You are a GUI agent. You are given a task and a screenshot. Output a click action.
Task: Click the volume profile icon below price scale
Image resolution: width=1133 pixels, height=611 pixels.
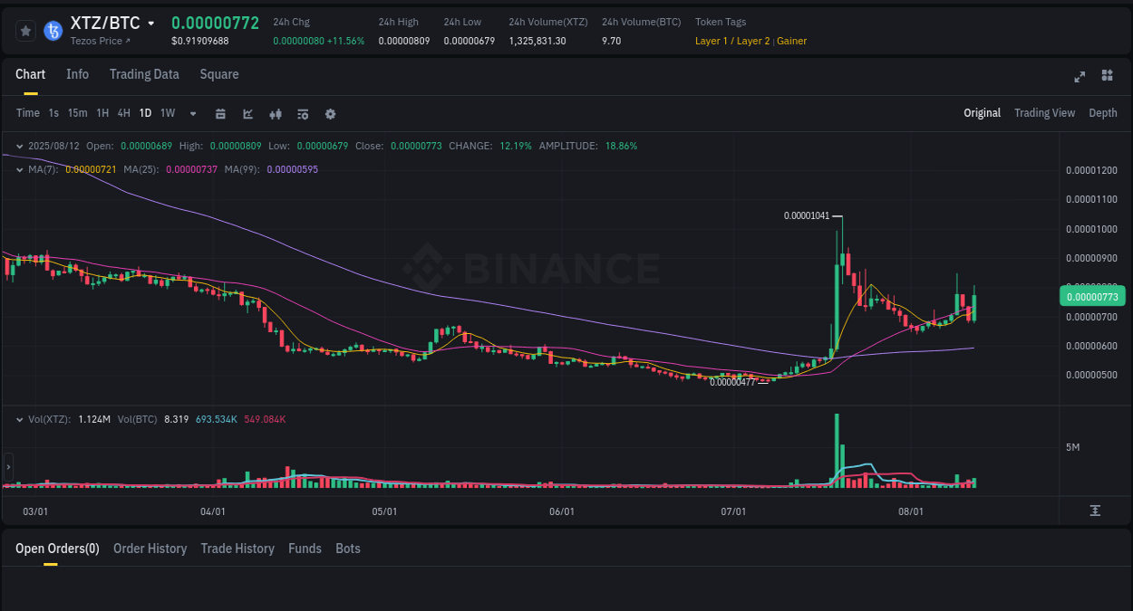1095,511
